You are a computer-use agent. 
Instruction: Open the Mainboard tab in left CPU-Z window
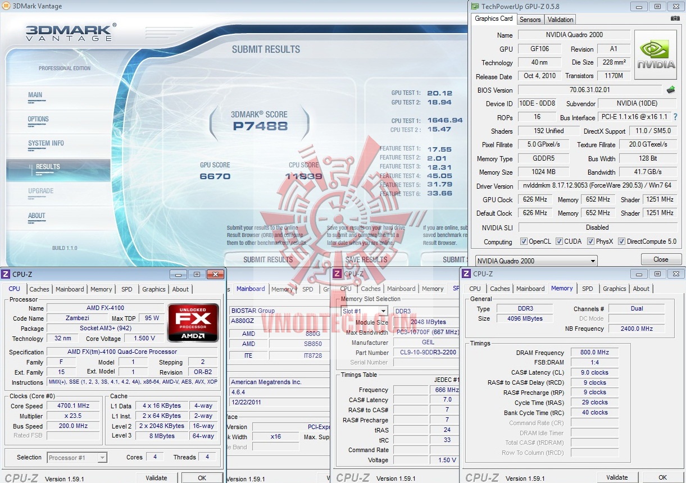click(x=70, y=289)
